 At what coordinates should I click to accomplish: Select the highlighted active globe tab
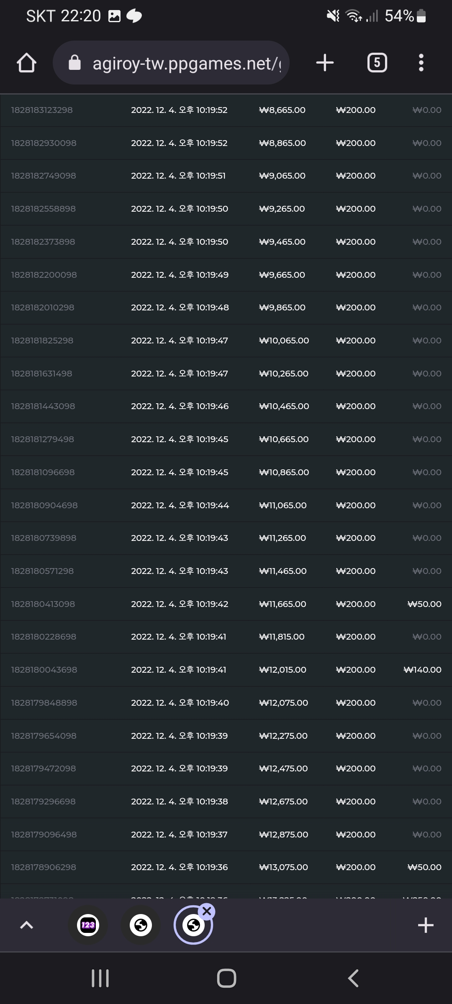pos(193,925)
